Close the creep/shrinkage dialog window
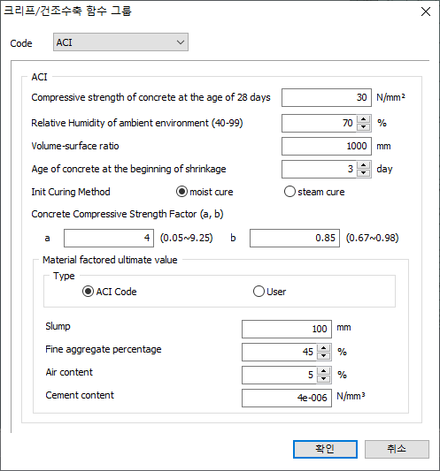This screenshot has height=471, width=440. click(426, 11)
